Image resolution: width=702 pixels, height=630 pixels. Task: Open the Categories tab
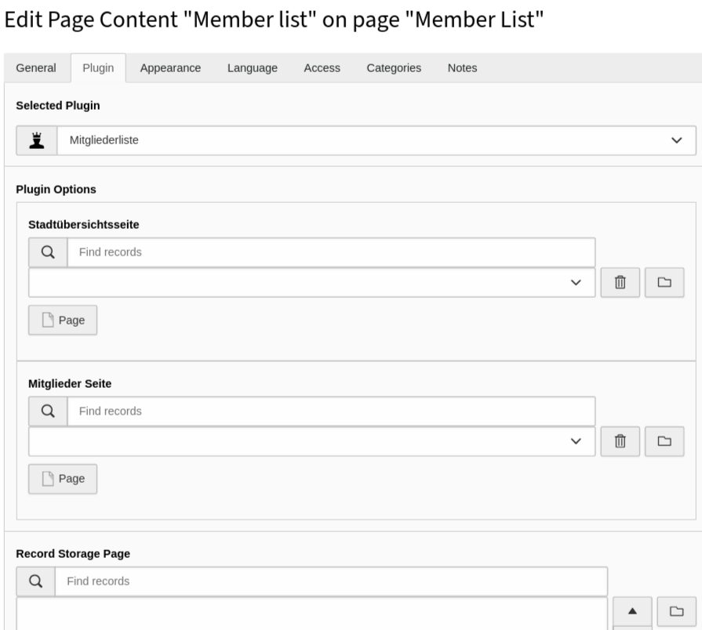click(394, 68)
